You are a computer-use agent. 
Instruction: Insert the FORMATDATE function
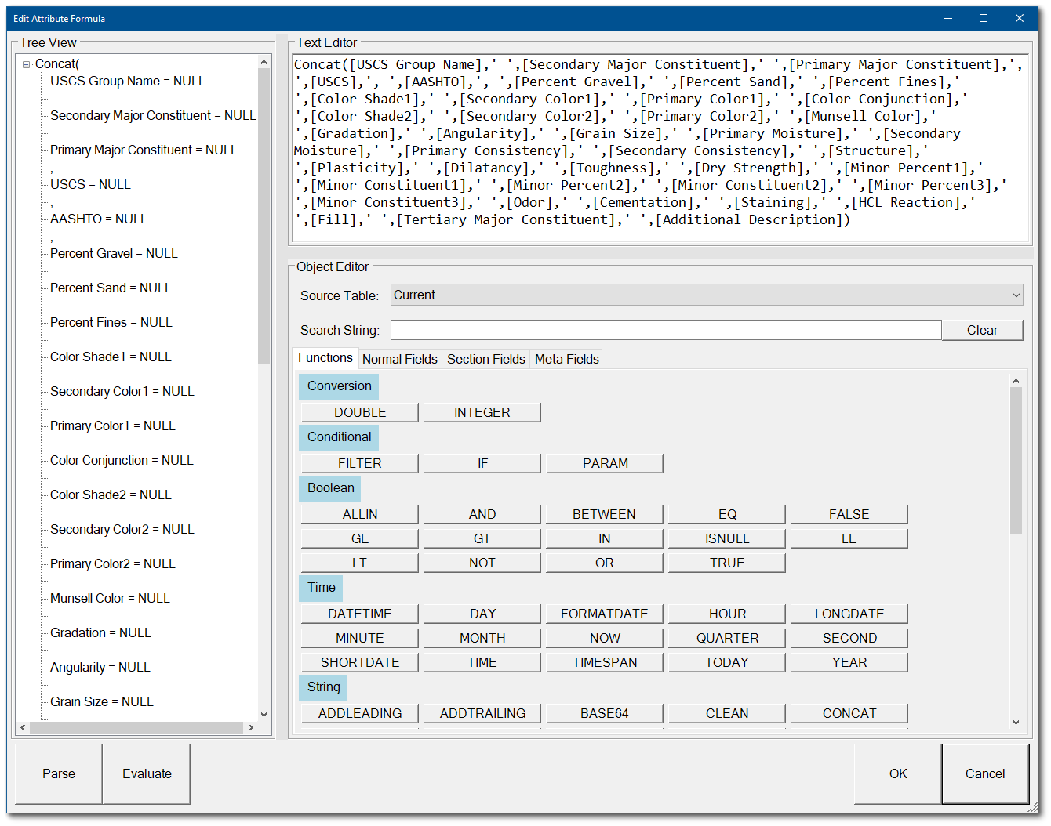pos(605,614)
